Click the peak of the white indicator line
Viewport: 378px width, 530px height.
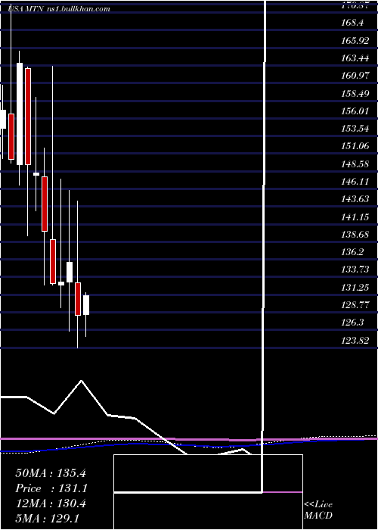[81, 381]
